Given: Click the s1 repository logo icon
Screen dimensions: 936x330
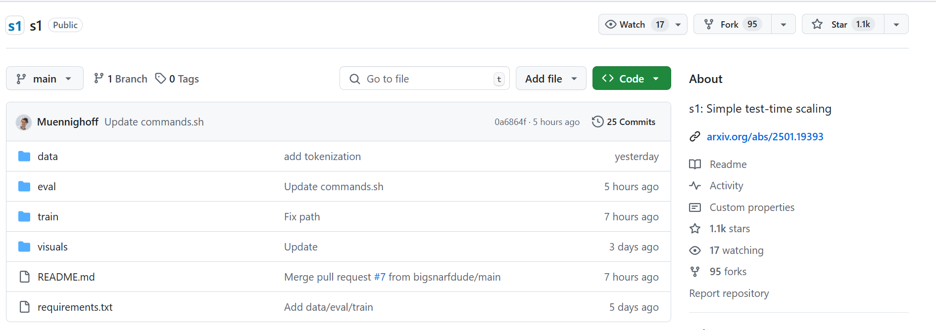Looking at the screenshot, I should 15,25.
